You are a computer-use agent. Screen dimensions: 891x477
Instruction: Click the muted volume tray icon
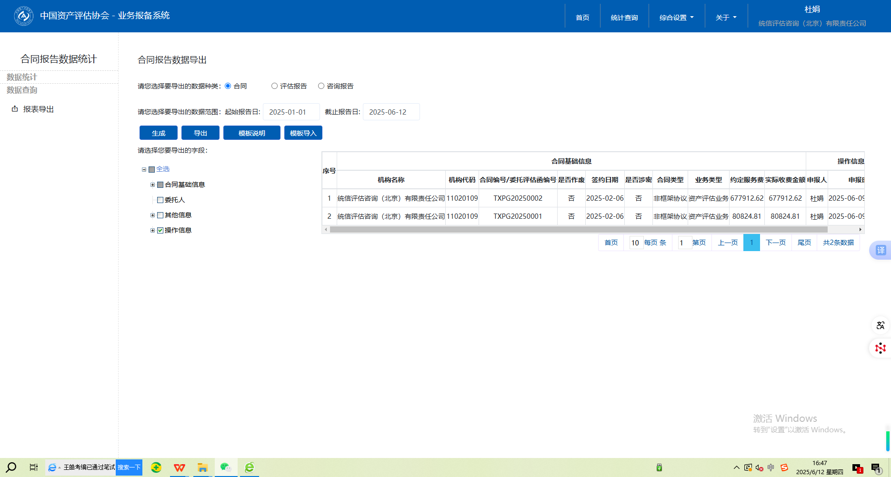tap(759, 467)
